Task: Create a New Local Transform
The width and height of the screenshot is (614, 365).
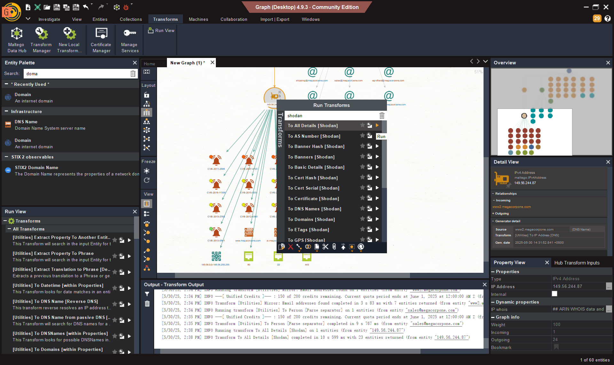Action: click(69, 40)
